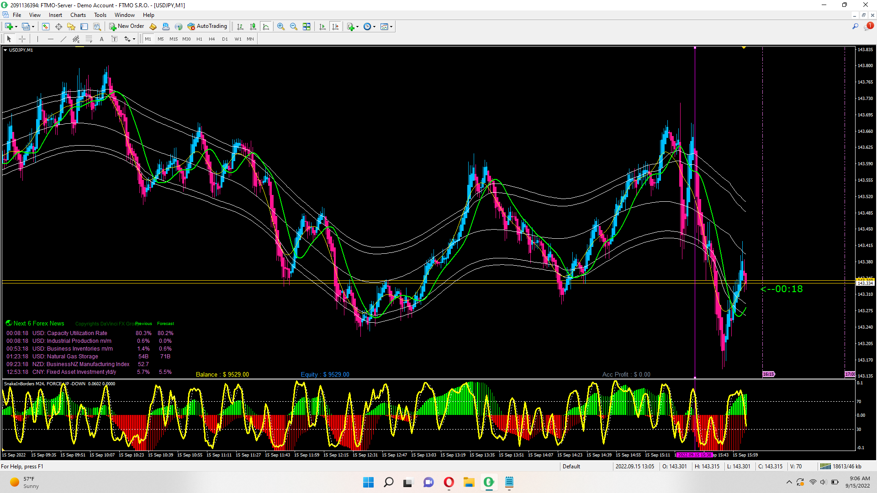Expand the Templates dropdown arrow
This screenshot has width=877, height=493.
tap(391, 26)
